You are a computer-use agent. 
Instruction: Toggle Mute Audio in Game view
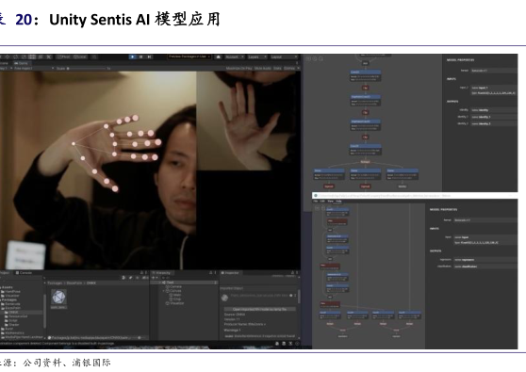(263, 69)
